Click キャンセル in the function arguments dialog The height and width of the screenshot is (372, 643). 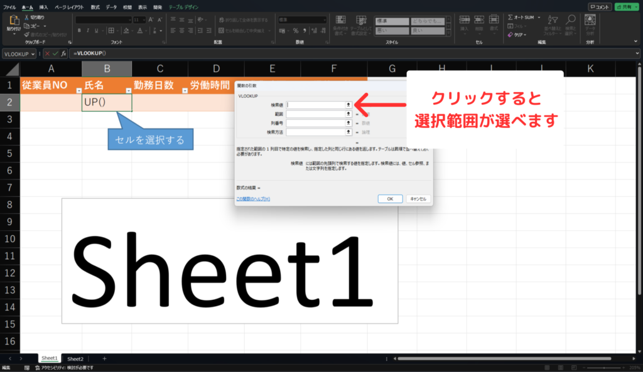pyautogui.click(x=418, y=199)
